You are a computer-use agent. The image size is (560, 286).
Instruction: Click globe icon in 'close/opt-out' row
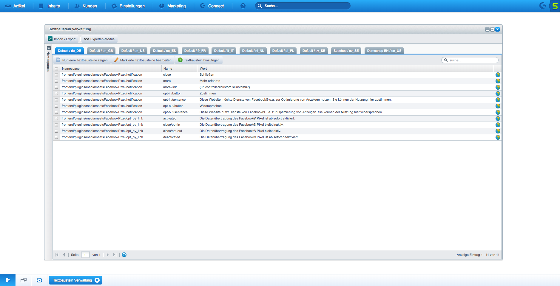(x=498, y=131)
